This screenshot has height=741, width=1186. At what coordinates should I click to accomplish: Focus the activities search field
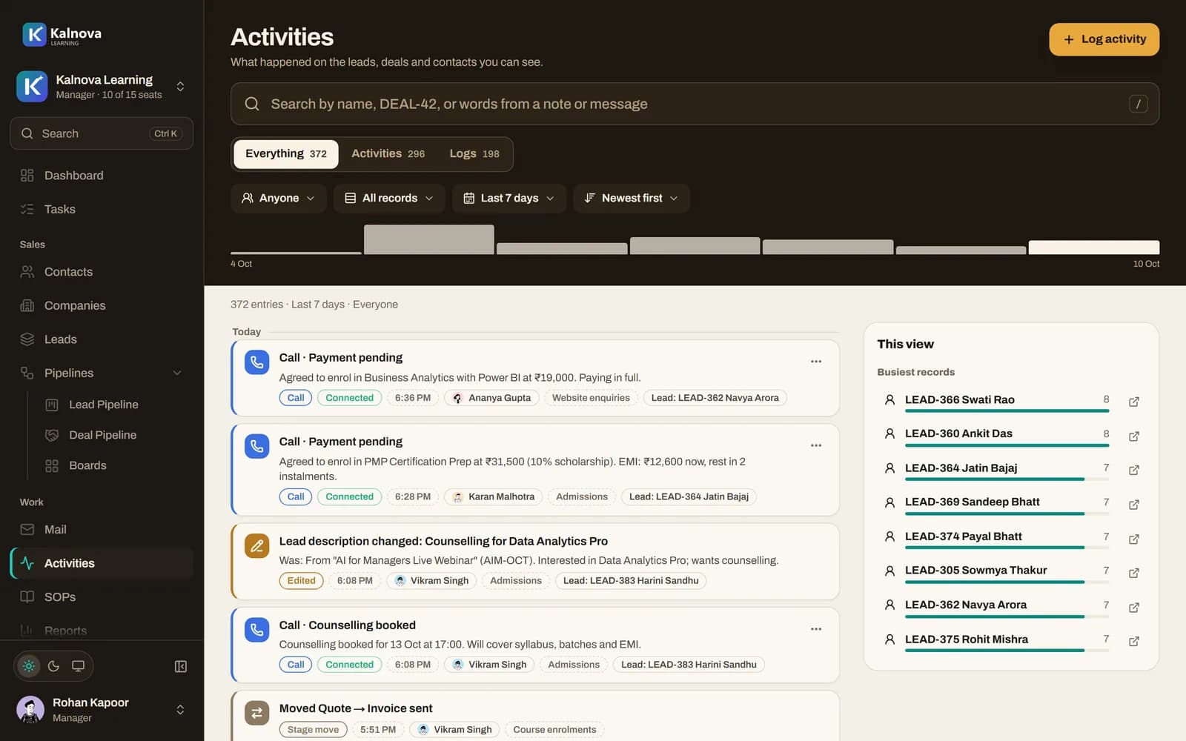coord(695,104)
